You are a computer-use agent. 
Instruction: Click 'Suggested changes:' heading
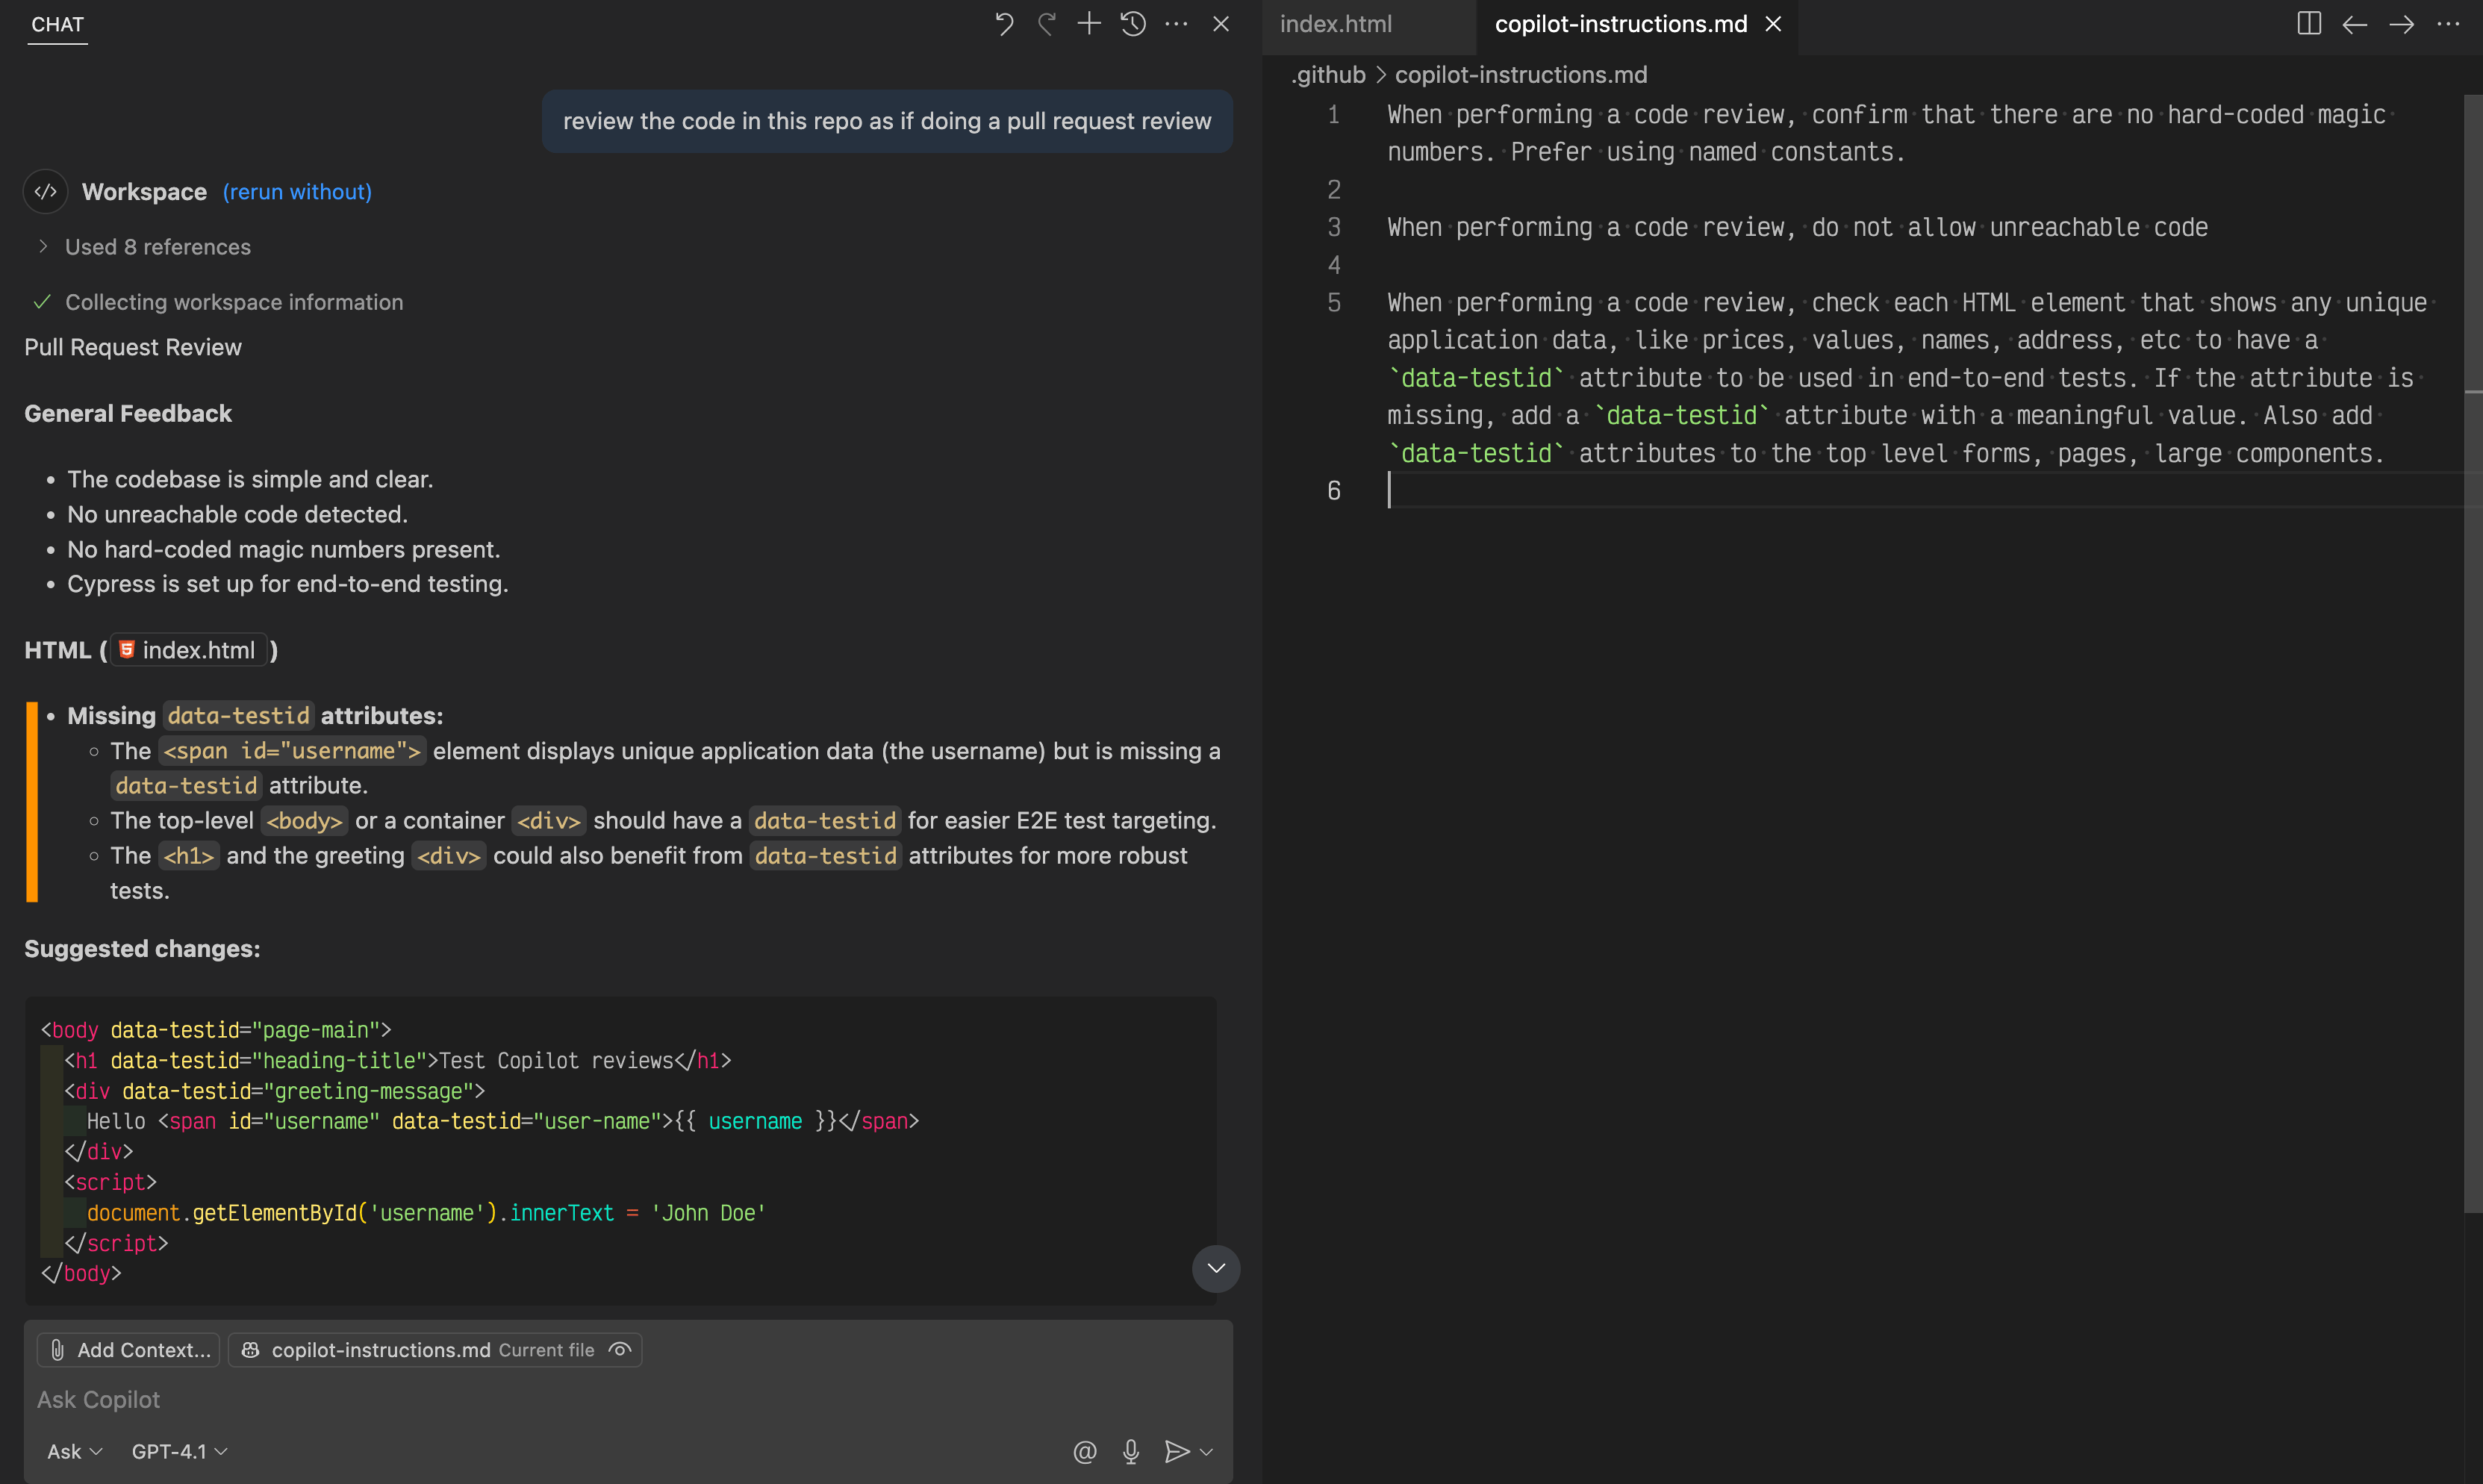142,949
